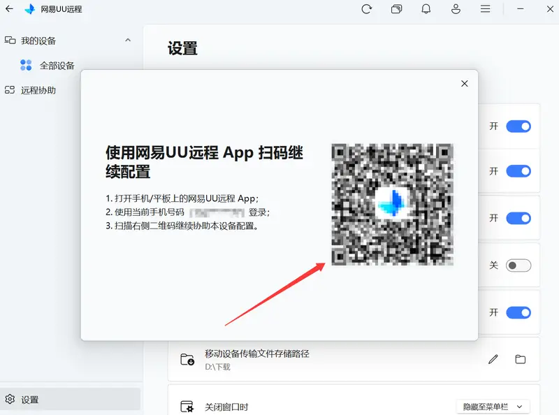This screenshot has width=559, height=415.
Task: Click the D:\下载 path text
Action: (217, 367)
